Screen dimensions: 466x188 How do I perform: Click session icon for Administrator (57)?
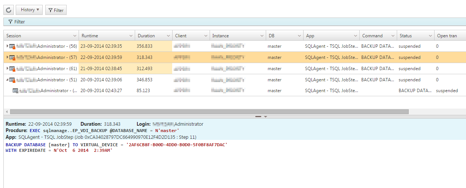point(12,58)
